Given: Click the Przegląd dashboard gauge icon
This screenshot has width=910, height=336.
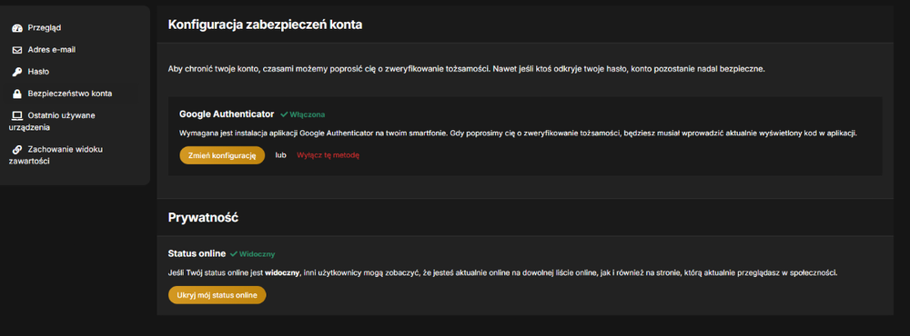Looking at the screenshot, I should click(16, 28).
